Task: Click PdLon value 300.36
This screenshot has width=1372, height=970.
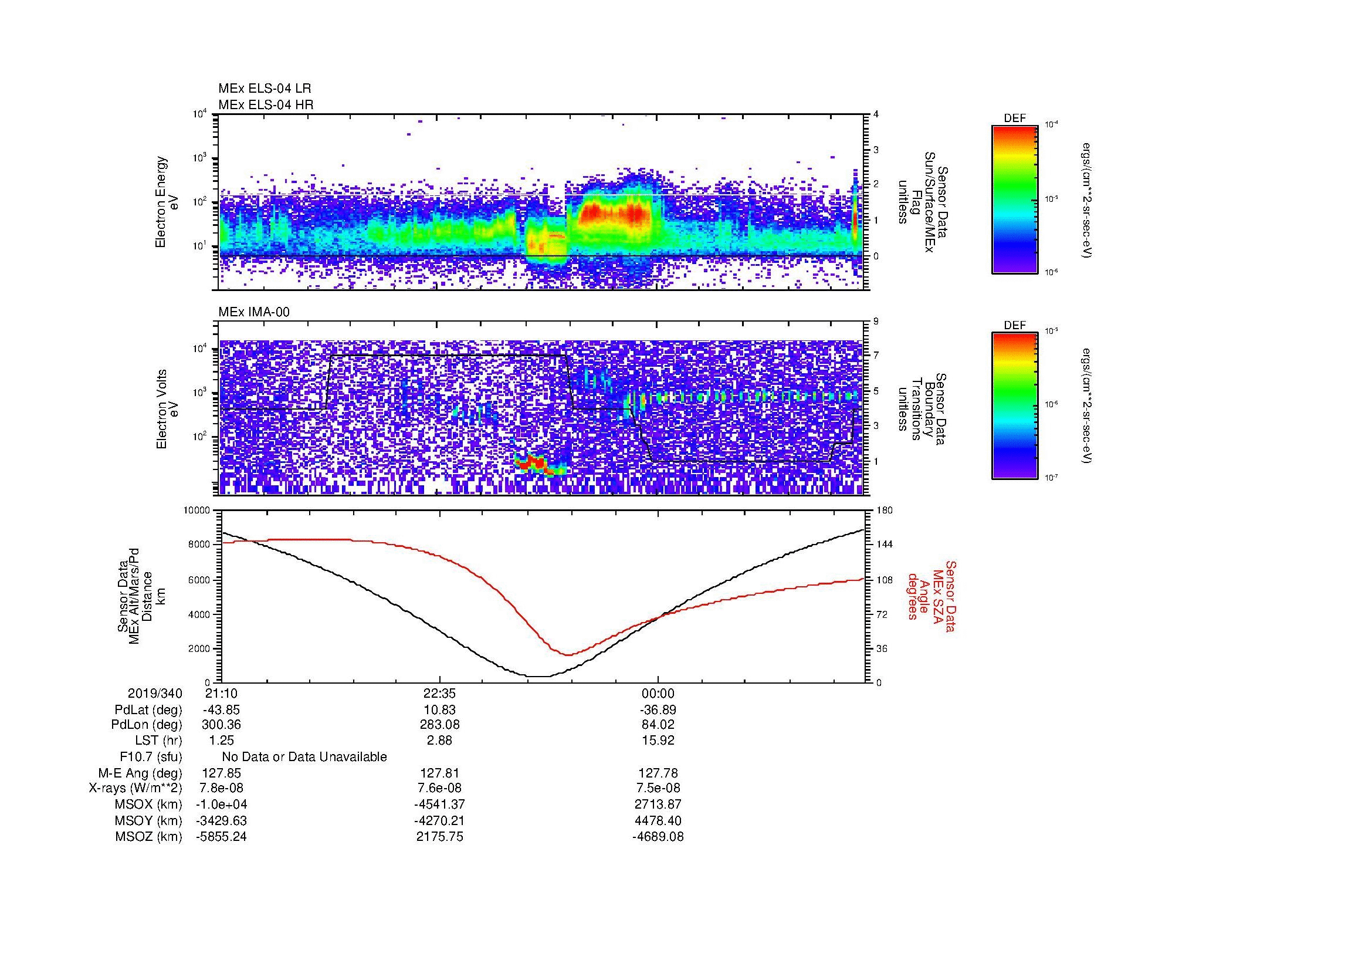Action: point(222,725)
